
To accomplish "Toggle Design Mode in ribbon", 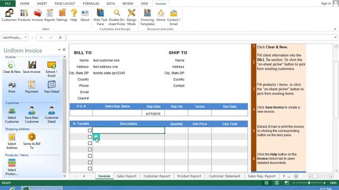I will tap(131, 17).
